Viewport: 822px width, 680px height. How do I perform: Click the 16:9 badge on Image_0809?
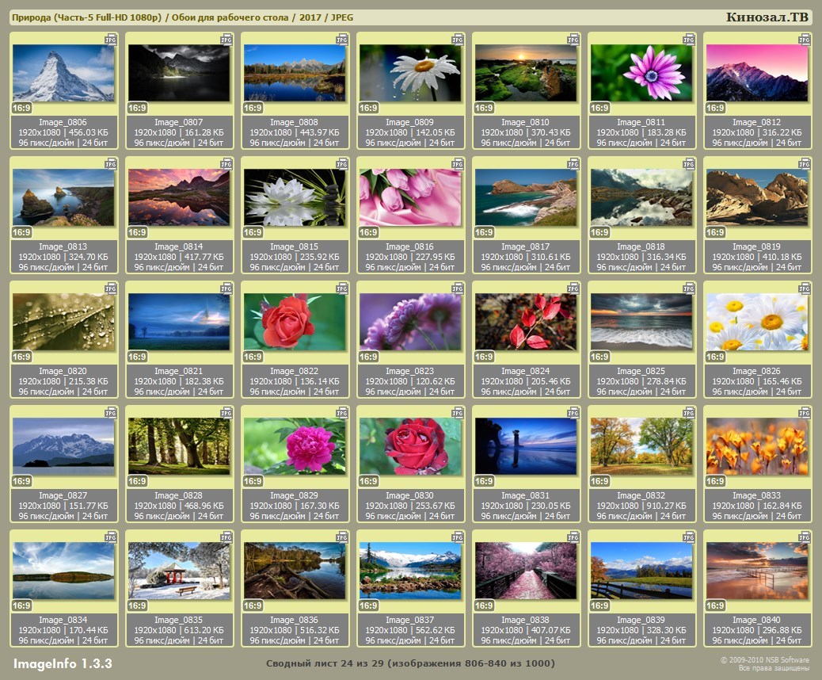point(368,108)
